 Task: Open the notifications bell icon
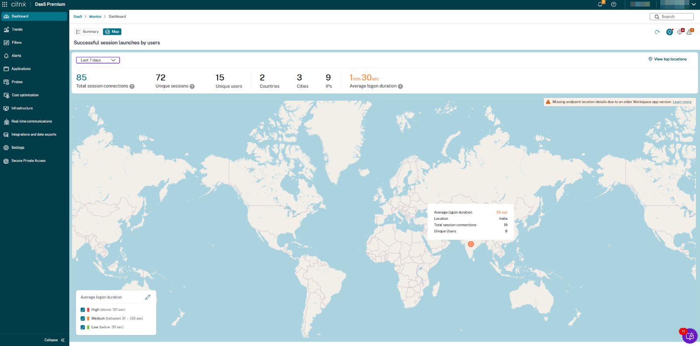click(600, 4)
